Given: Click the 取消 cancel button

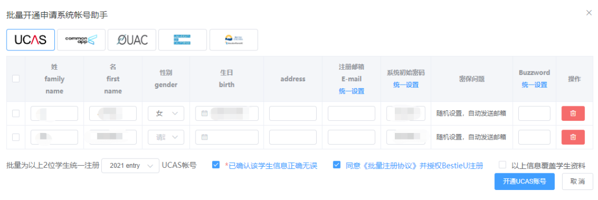Looking at the screenshot, I should (x=578, y=182).
